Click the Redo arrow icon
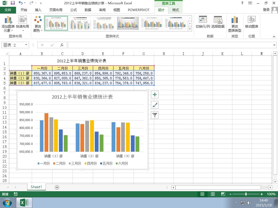278x208 pixels. click(31, 3)
